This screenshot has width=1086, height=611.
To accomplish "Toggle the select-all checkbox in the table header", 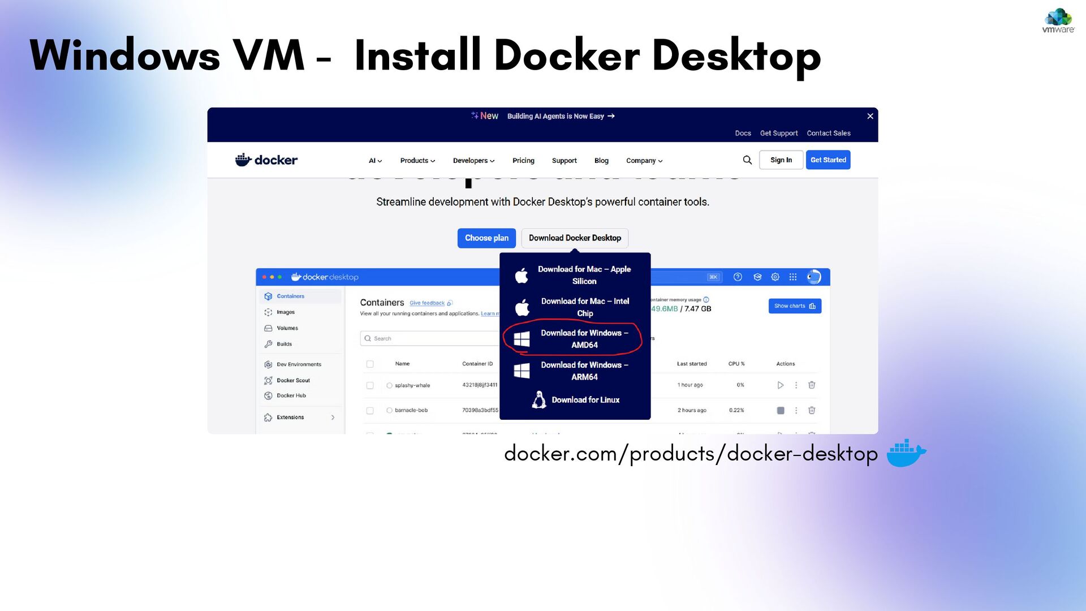I will (370, 364).
